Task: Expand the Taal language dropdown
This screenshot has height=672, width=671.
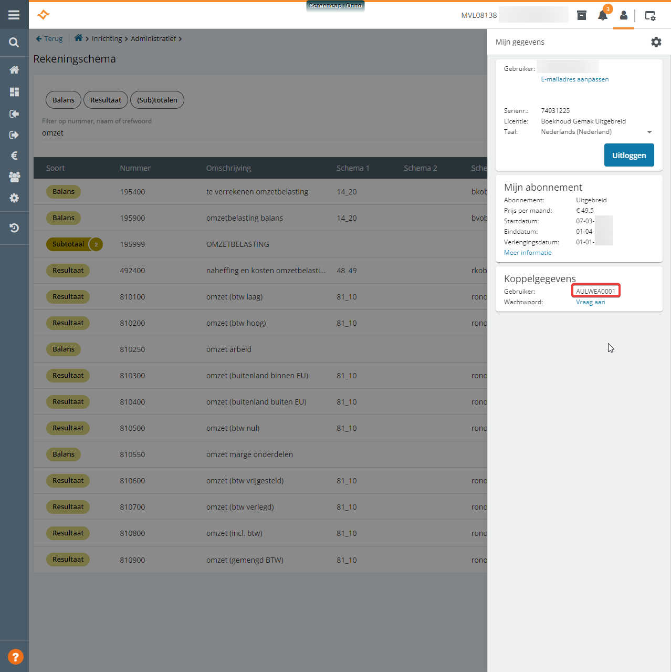Action: (x=649, y=132)
